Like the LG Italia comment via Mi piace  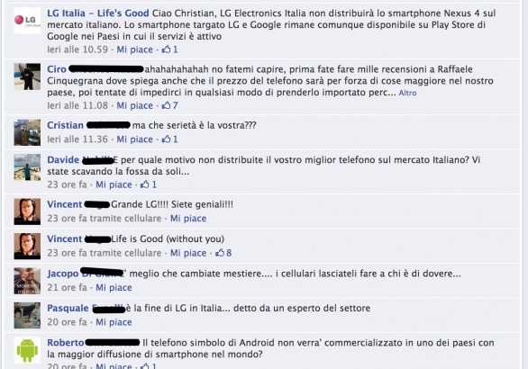[x=134, y=49]
